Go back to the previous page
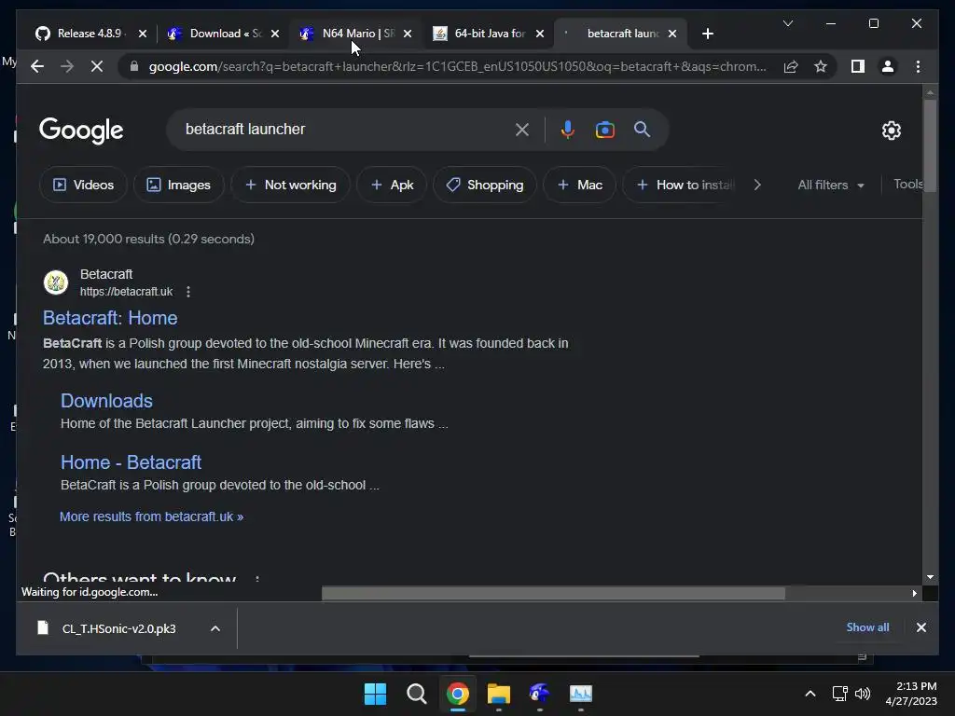955x716 pixels. [x=37, y=66]
